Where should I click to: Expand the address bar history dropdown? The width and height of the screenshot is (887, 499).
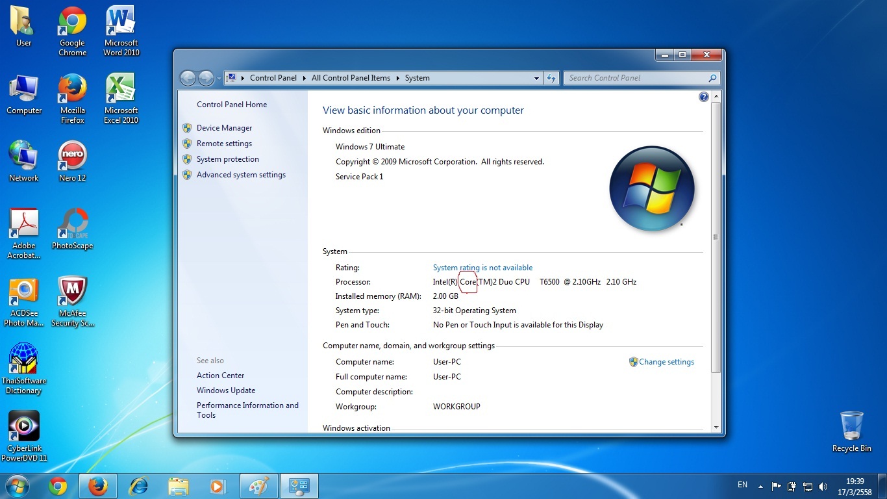pos(536,78)
